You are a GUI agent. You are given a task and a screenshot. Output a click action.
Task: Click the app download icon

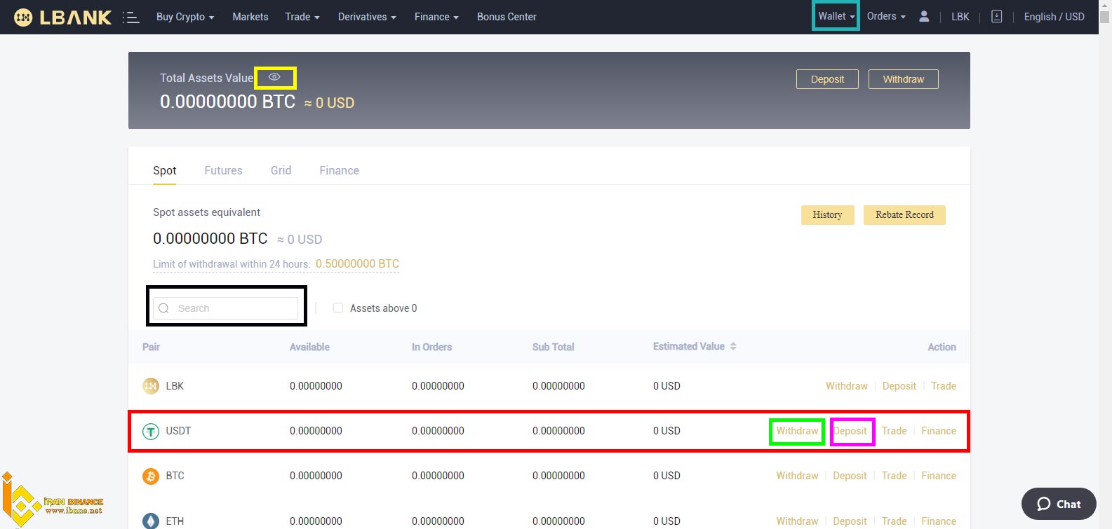pos(996,16)
